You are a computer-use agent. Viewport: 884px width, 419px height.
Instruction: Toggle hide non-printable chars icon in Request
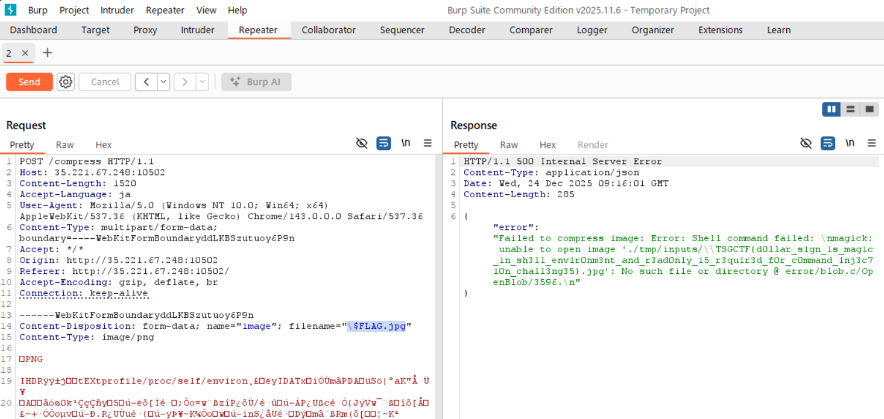pos(362,143)
